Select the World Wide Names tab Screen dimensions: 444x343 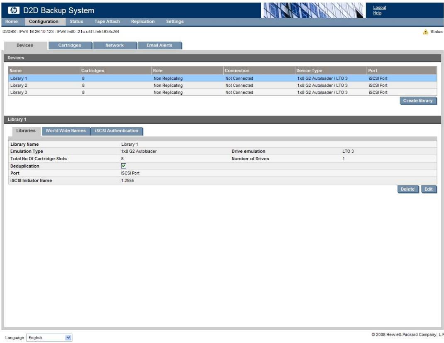[66, 131]
